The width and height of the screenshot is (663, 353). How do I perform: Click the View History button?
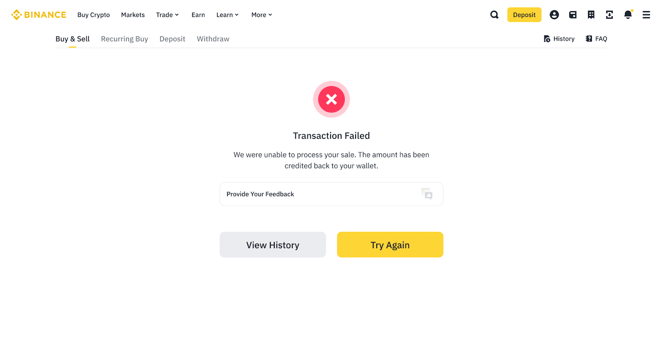point(273,245)
